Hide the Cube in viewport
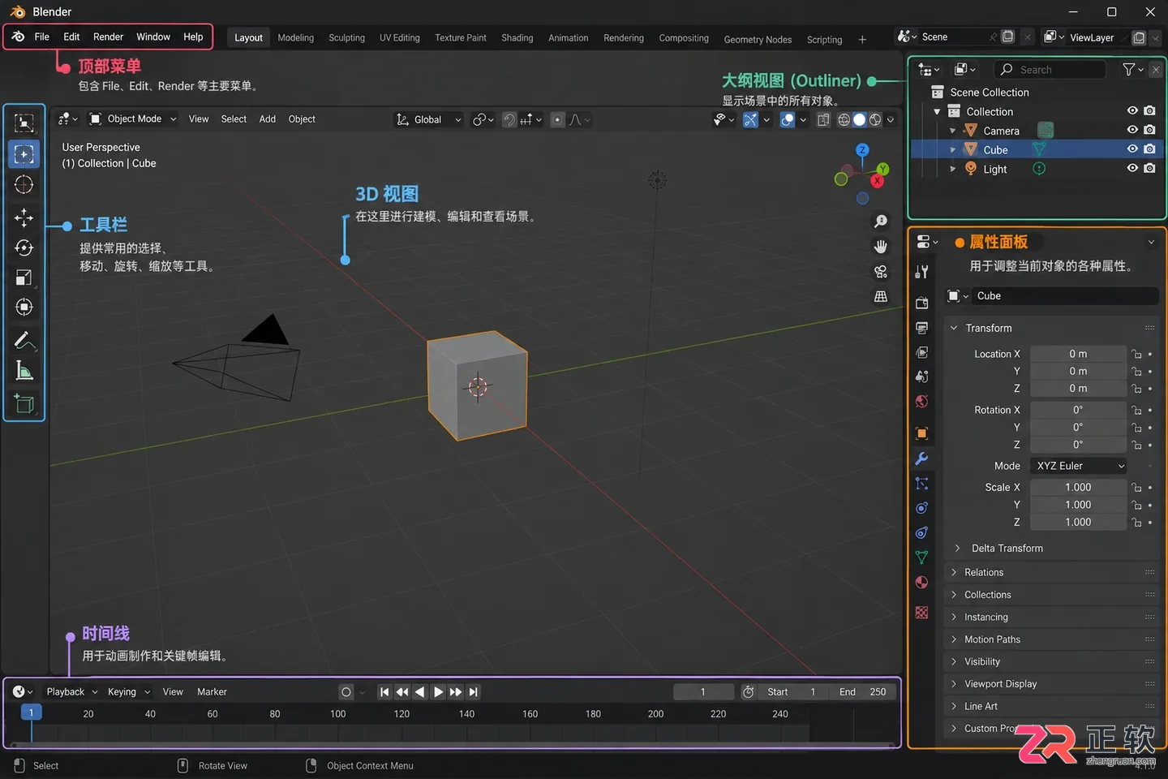The height and width of the screenshot is (779, 1168). pos(1132,149)
